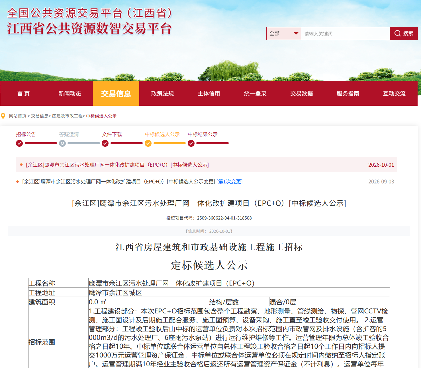Viewport: 421px width, 368px height.
Task: Click the orange checkmark under 中标候选人公示 step
Action: click(148, 143)
